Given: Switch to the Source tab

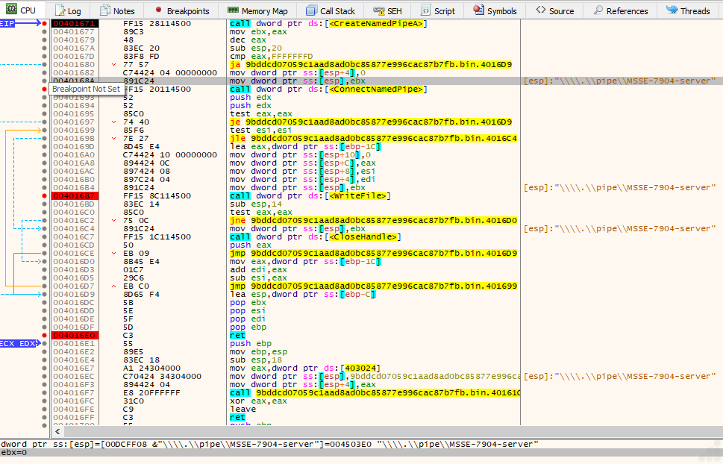Looking at the screenshot, I should 554,10.
